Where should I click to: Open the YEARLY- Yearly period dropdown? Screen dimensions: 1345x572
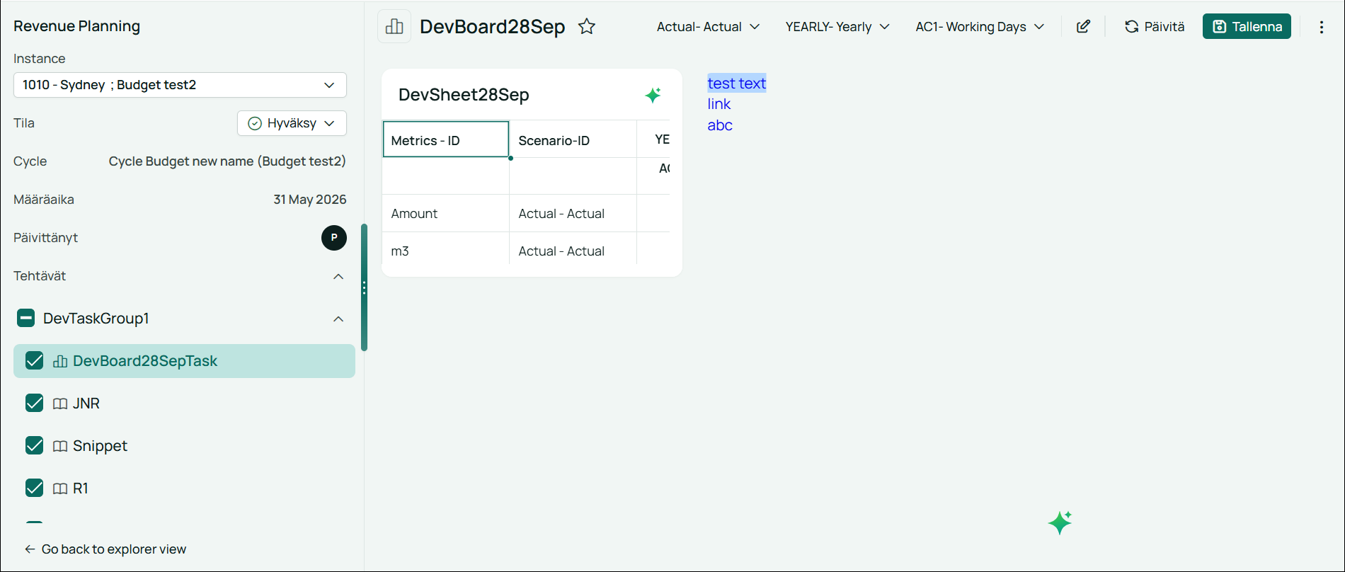point(837,27)
